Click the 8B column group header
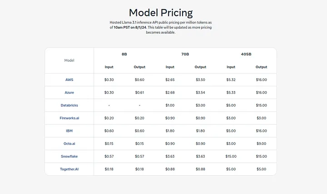The image size is (327, 194). (x=124, y=54)
